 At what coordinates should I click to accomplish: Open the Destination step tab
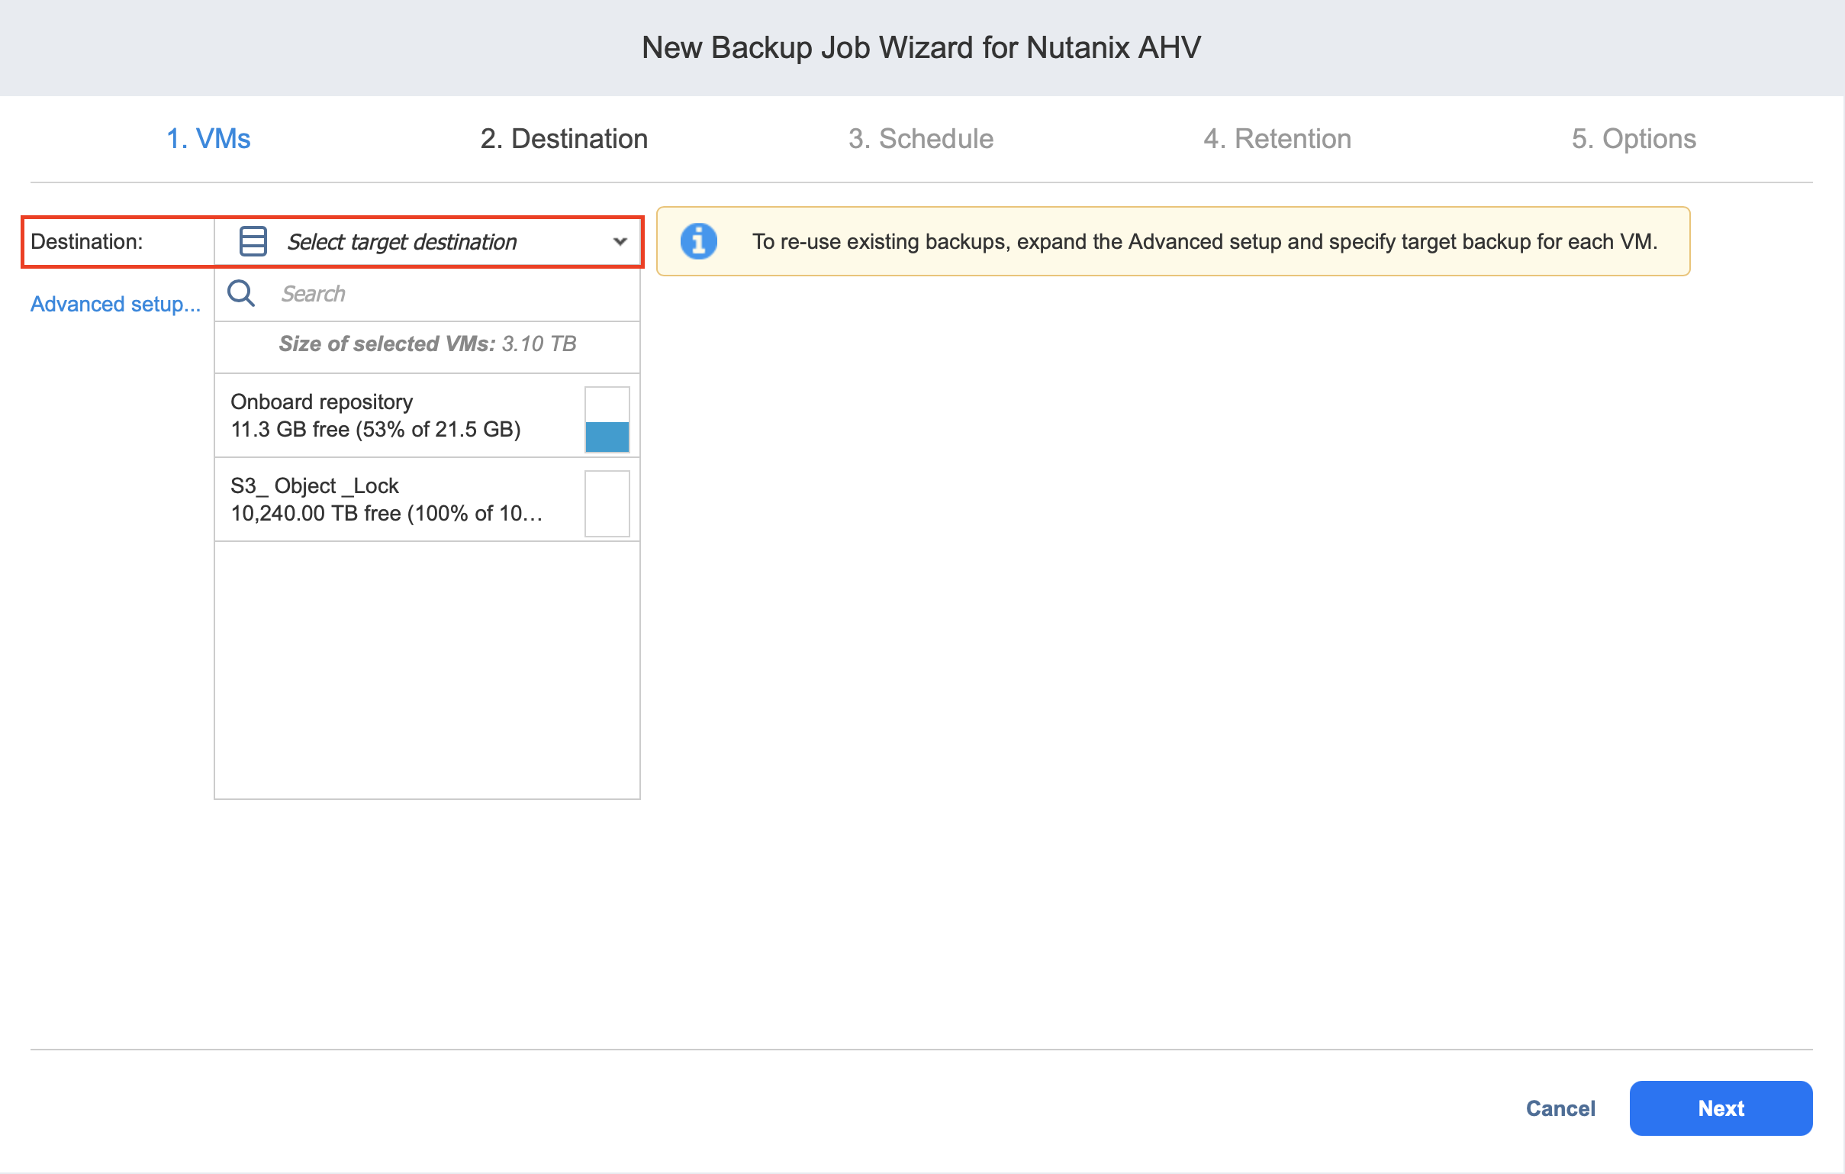click(x=564, y=139)
